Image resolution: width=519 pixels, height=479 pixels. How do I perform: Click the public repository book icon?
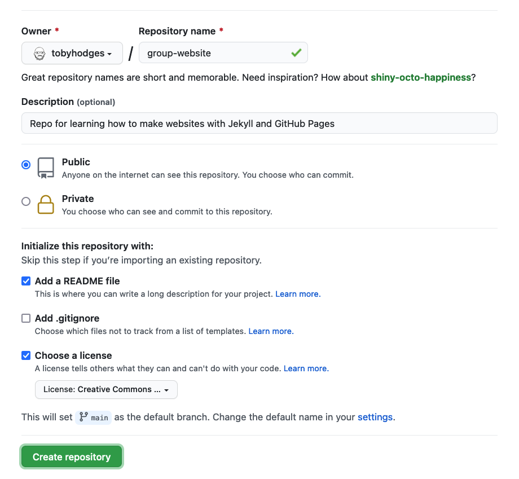[x=46, y=168]
